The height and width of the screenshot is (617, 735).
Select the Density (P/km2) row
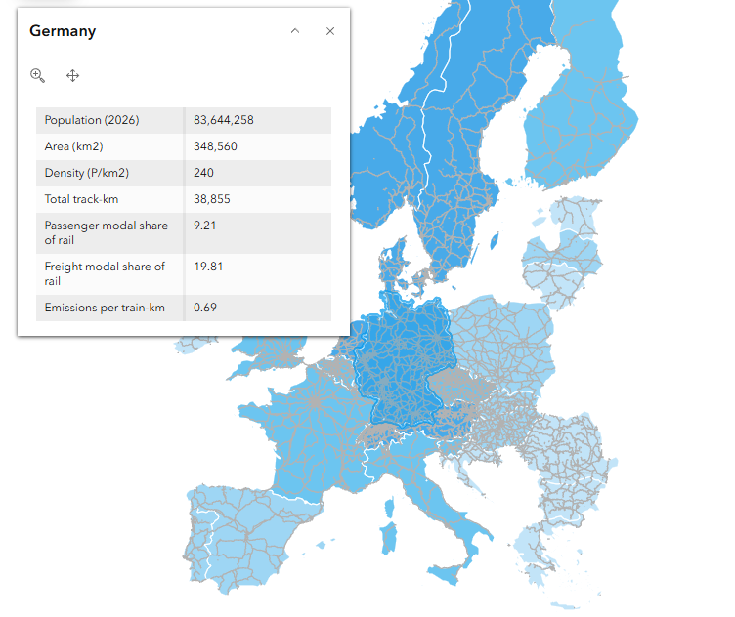(x=184, y=173)
